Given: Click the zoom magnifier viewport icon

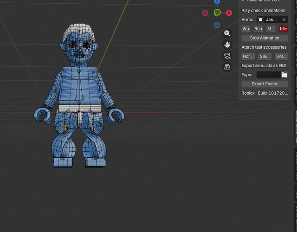Looking at the screenshot, I should click(x=227, y=33).
